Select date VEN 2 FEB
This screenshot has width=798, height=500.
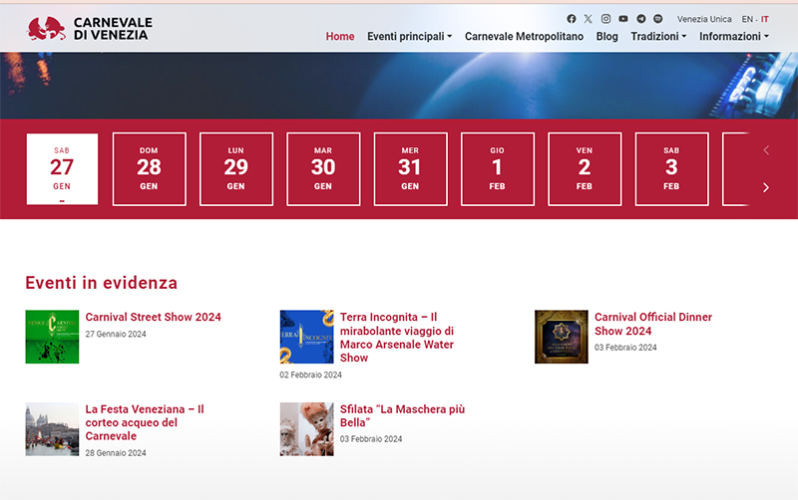[585, 169]
